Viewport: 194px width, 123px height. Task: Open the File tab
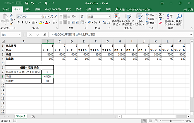click(6, 9)
